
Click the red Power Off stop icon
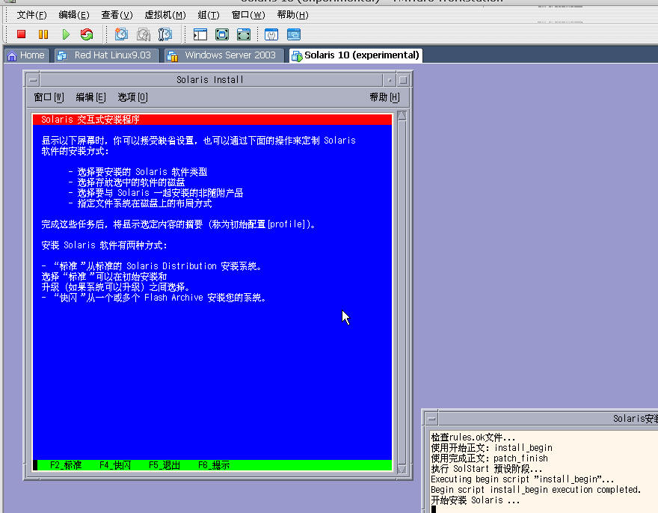pos(22,34)
